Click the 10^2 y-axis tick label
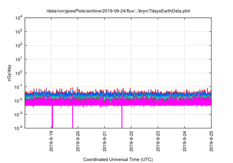The image size is (233, 163). coord(19,45)
